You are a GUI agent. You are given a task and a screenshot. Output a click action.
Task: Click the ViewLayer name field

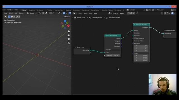[x=163, y=10]
